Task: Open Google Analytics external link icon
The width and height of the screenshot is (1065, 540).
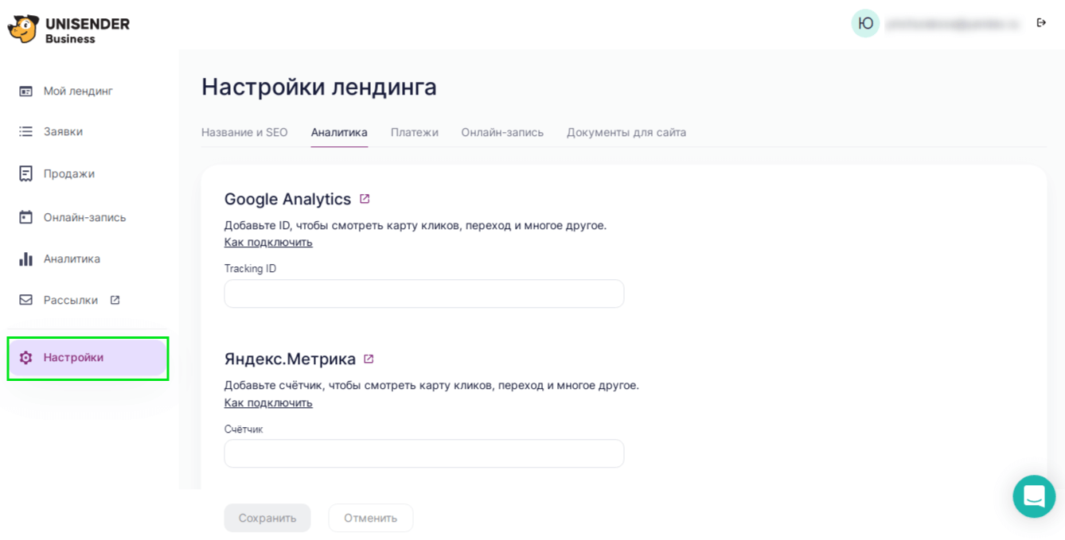Action: tap(365, 199)
